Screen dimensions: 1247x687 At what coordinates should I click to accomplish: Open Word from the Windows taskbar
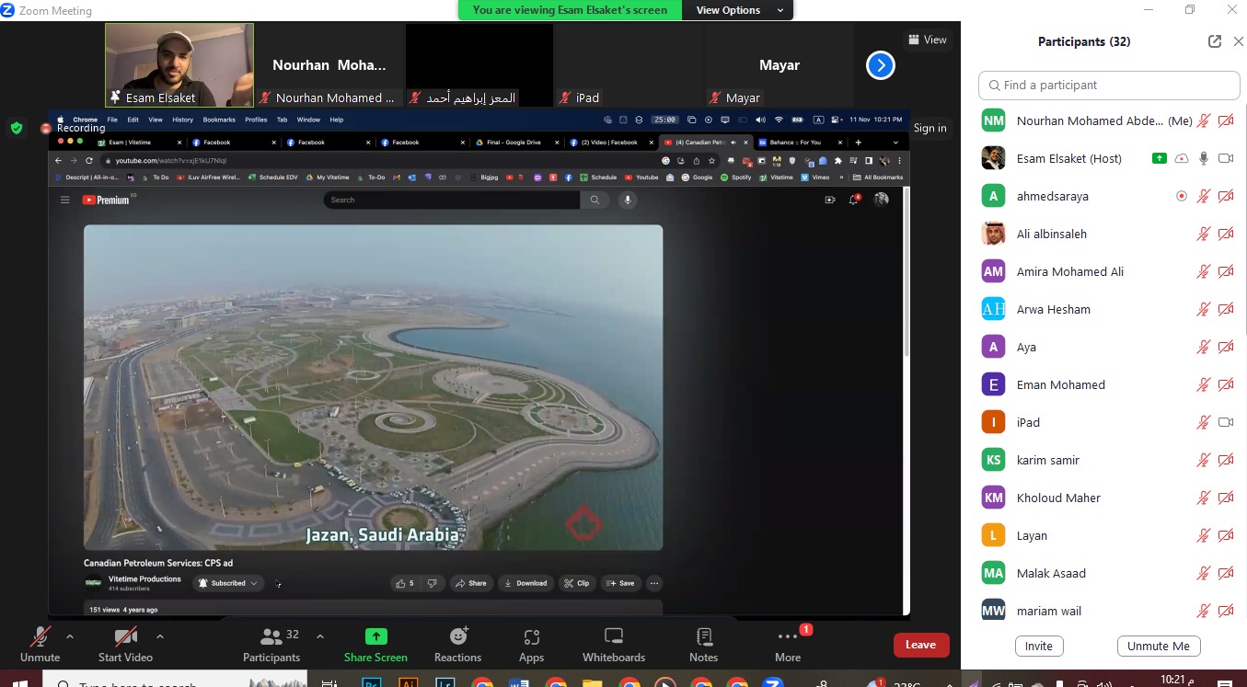point(518,682)
